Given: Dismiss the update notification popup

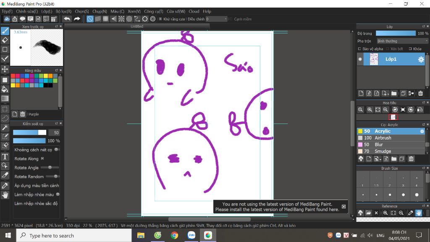Looking at the screenshot, I should coord(343,207).
